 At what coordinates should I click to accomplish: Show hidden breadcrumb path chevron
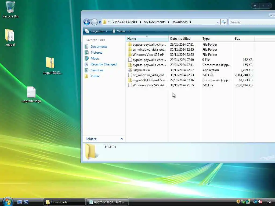pyautogui.click(x=109, y=22)
